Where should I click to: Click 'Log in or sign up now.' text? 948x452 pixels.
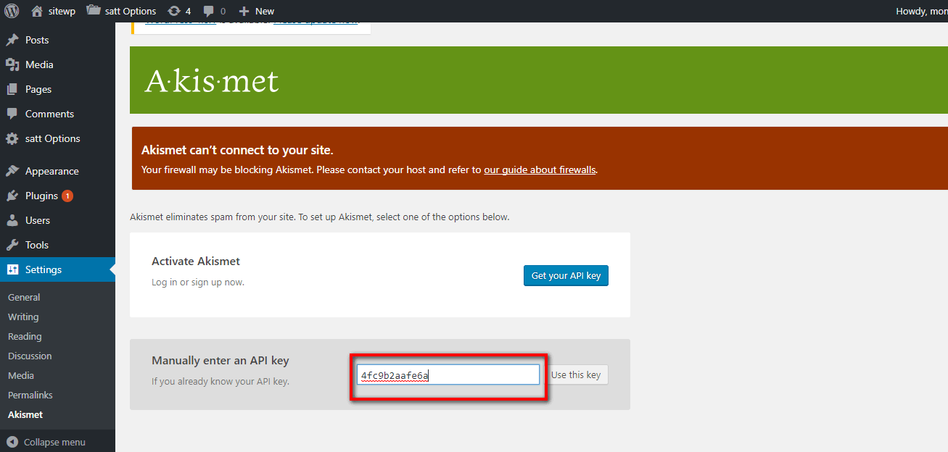coord(198,282)
